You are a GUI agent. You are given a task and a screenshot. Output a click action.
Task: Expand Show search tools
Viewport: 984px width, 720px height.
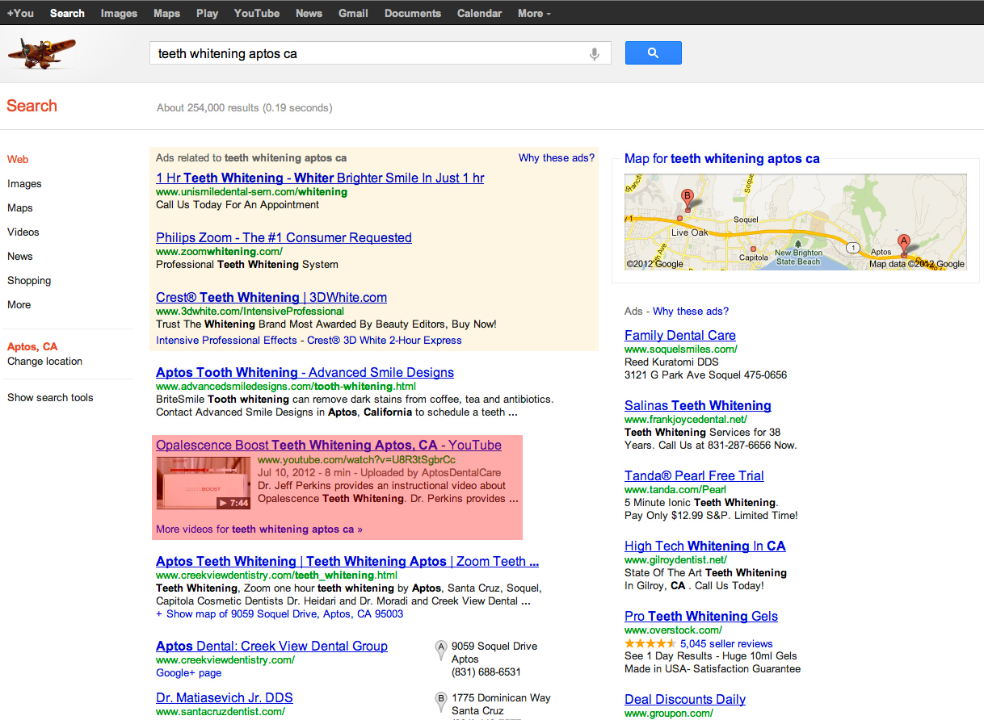pos(50,398)
